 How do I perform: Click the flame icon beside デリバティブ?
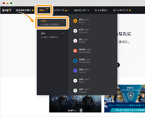click(66, 10)
